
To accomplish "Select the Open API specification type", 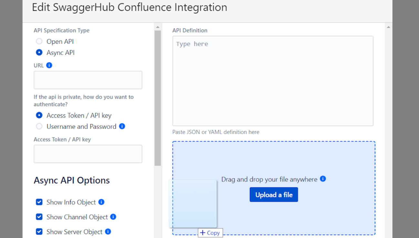I will tap(39, 41).
